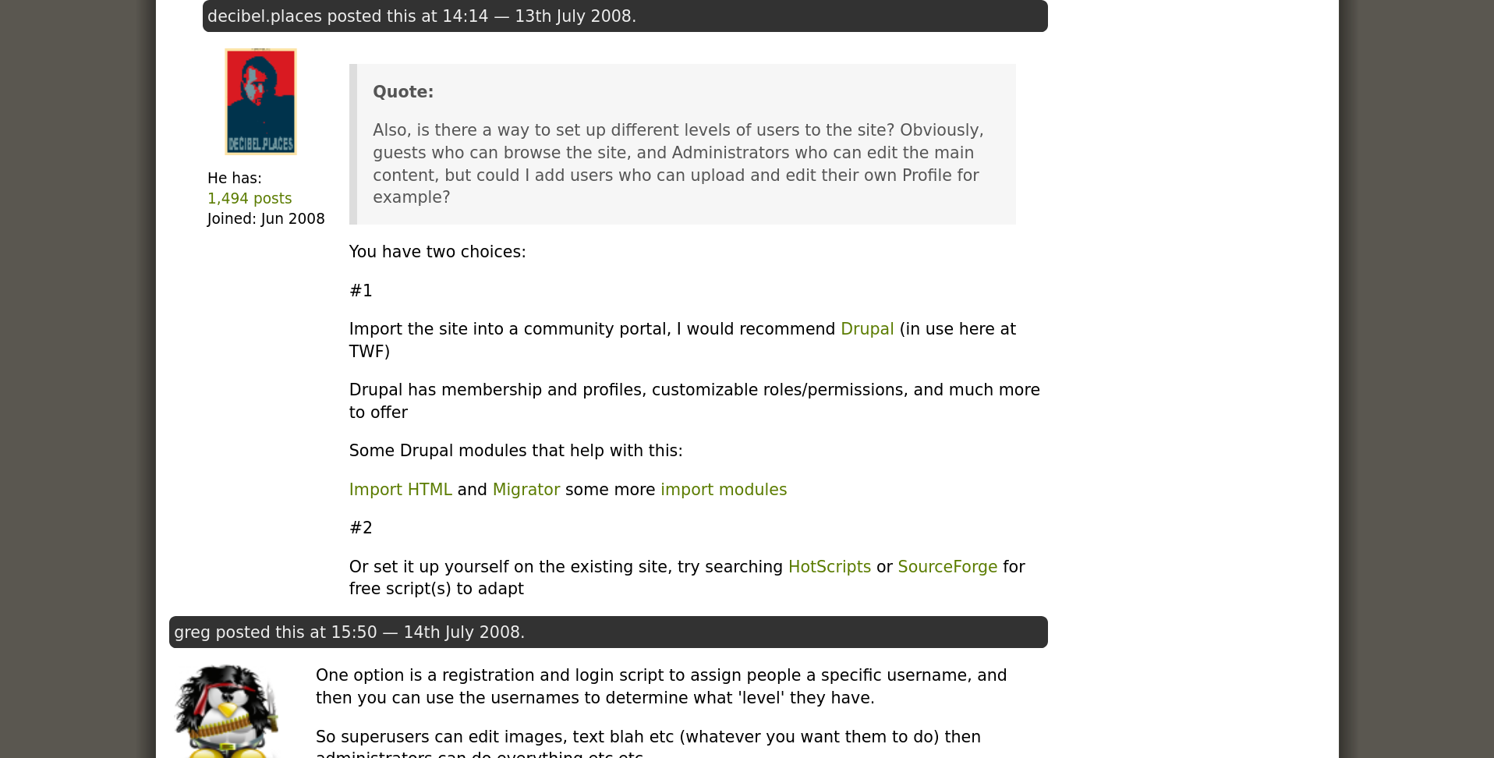The height and width of the screenshot is (758, 1494).
Task: Click the decibel.places post header bar
Action: [625, 16]
